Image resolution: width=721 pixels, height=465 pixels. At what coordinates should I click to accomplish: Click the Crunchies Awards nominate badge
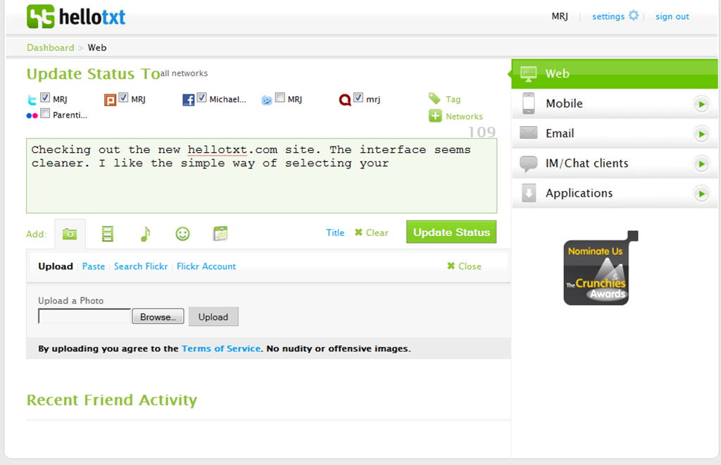click(x=597, y=271)
